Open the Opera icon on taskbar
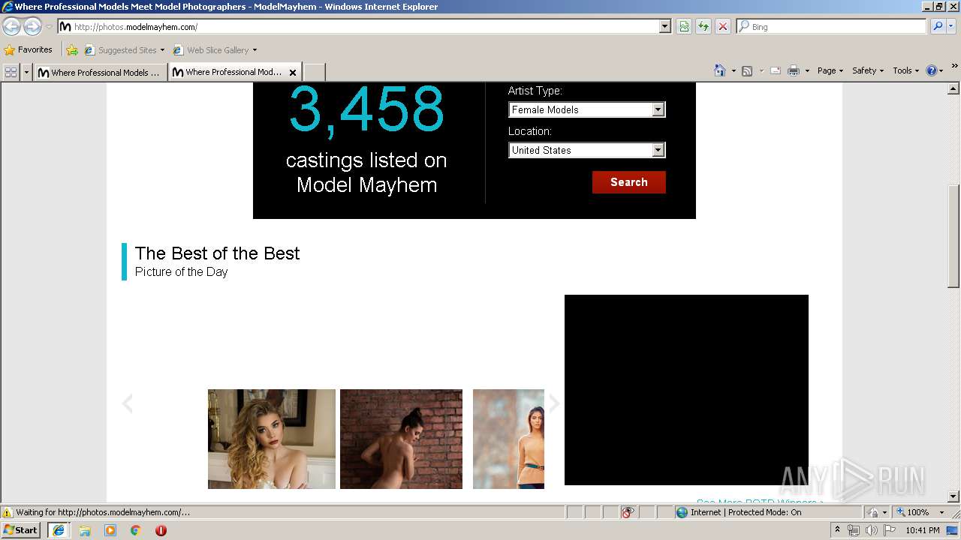The height and width of the screenshot is (540, 961). click(x=161, y=530)
